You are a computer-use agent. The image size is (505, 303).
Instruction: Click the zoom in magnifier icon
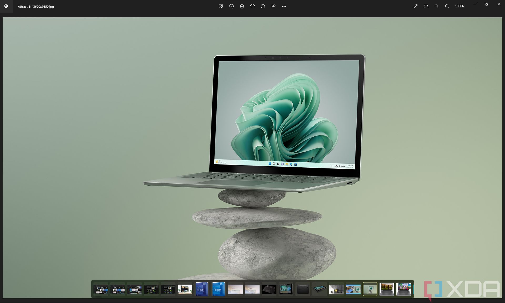(x=447, y=6)
